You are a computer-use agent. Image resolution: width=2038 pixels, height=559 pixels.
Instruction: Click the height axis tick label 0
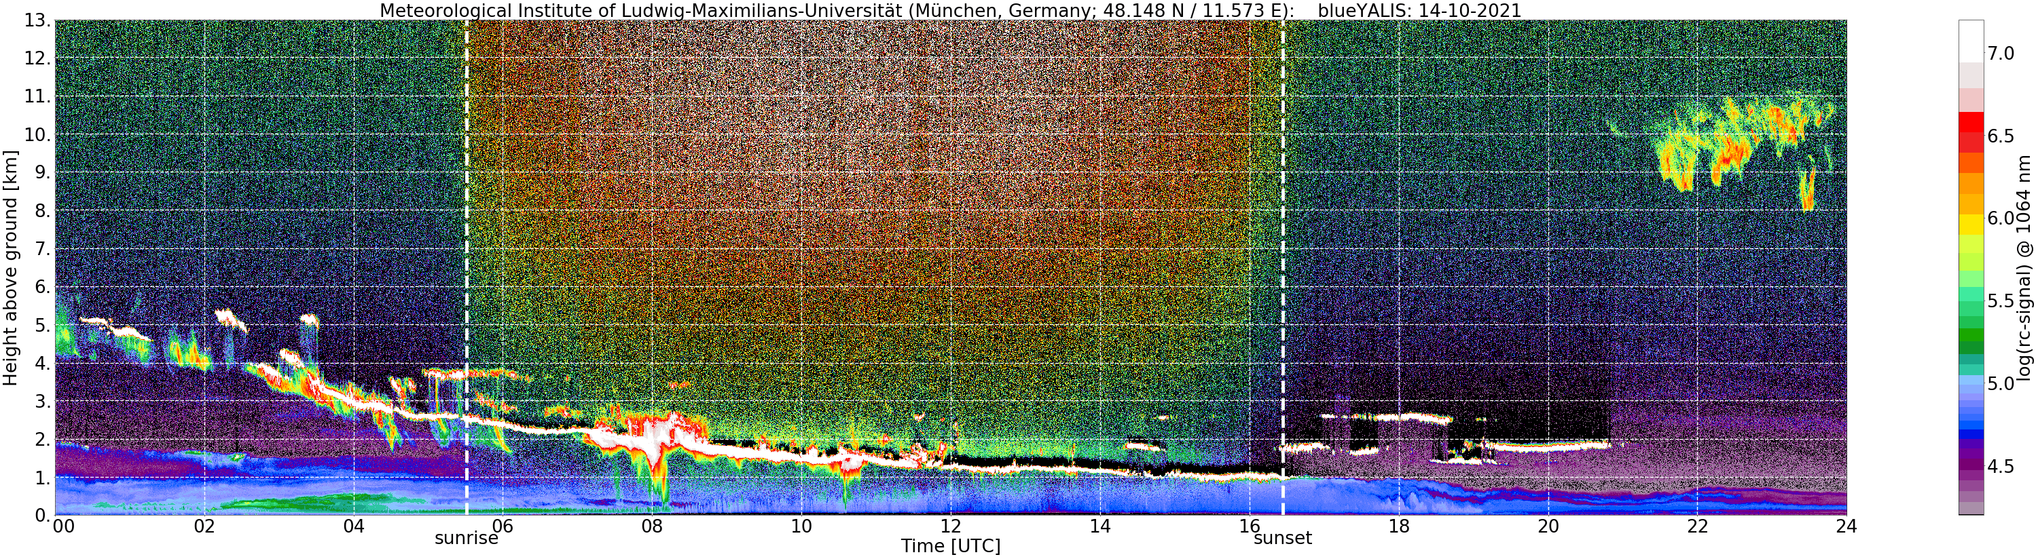pyautogui.click(x=43, y=516)
